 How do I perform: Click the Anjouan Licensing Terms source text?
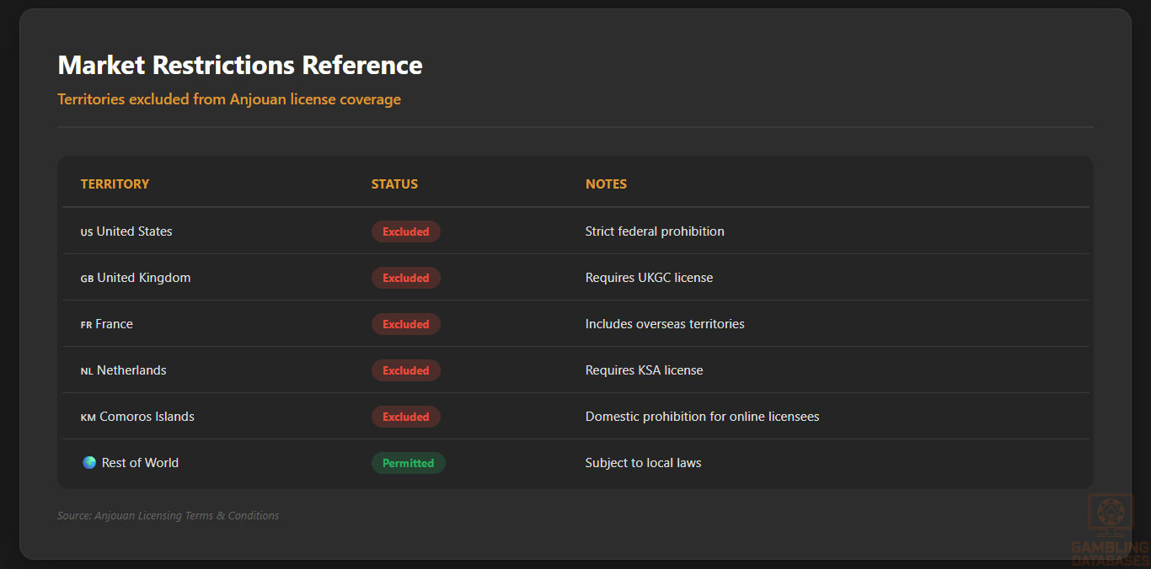168,515
